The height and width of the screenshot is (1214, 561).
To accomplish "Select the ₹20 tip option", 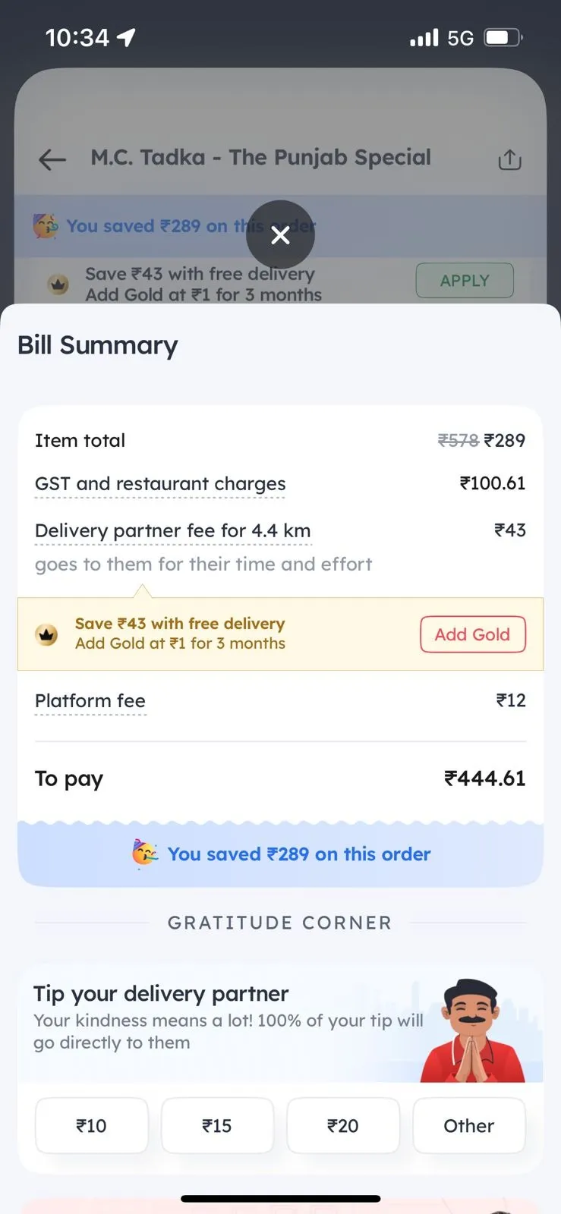I will click(343, 1125).
